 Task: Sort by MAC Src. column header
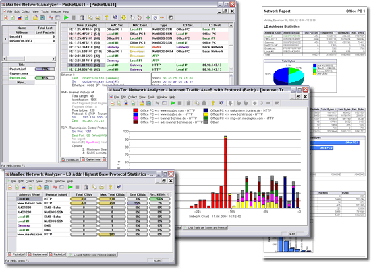click(117, 25)
